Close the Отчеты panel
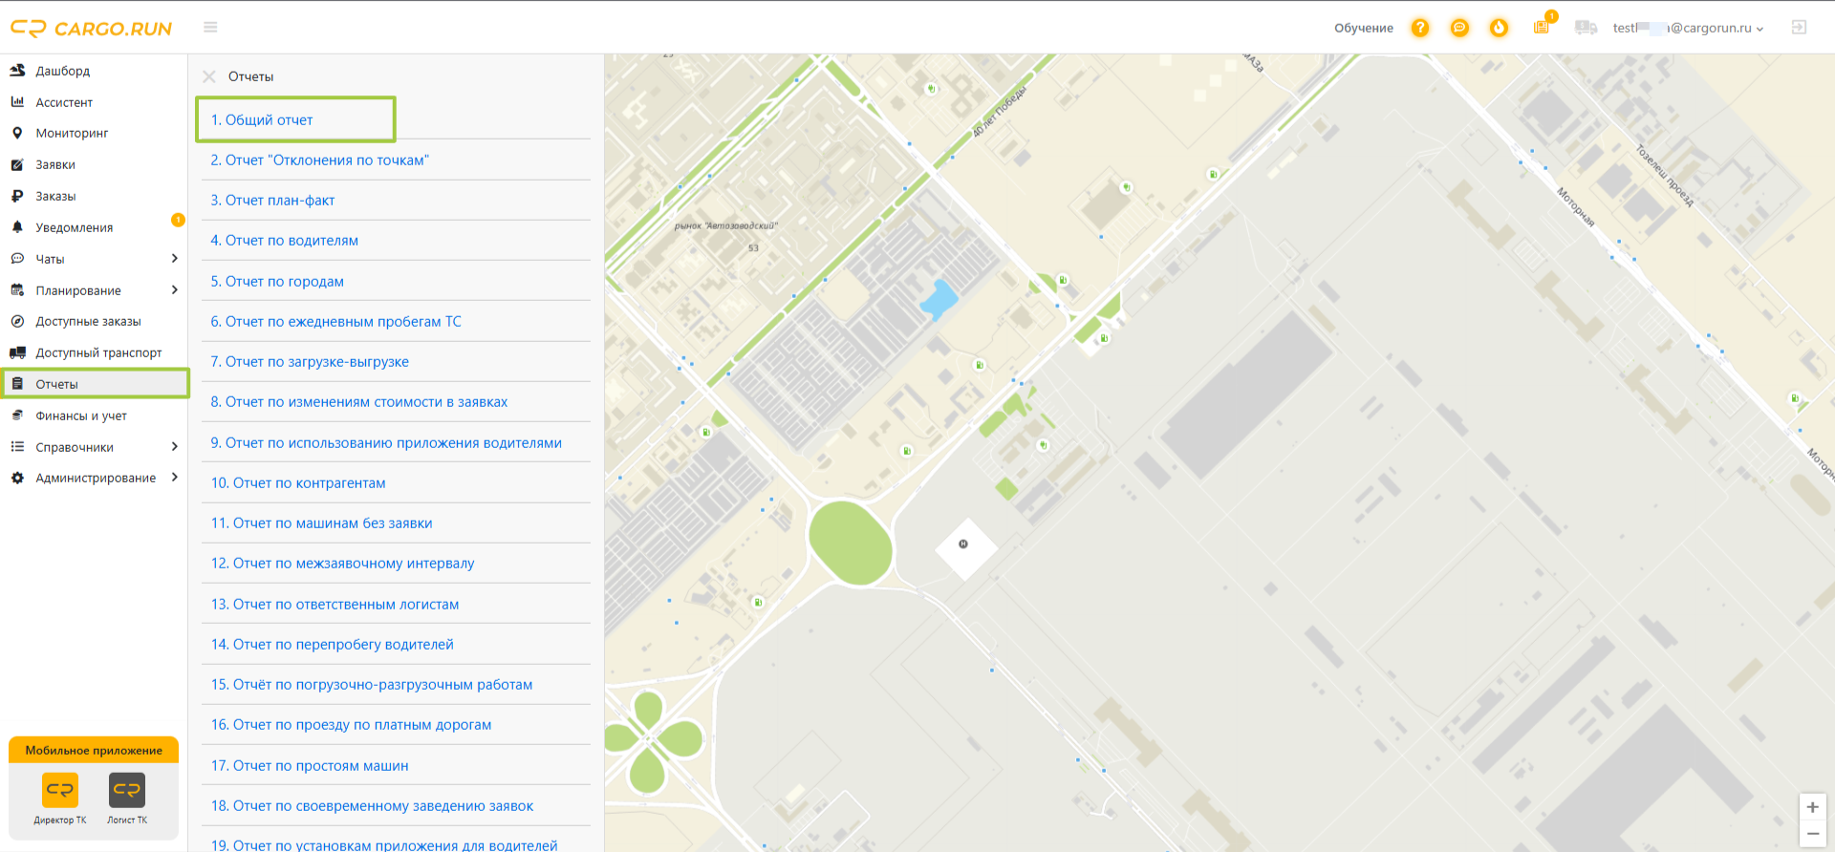This screenshot has width=1835, height=852. pos(209,76)
